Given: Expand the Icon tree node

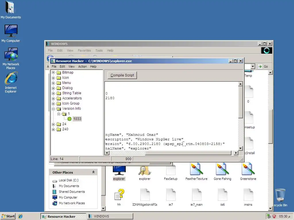Looking at the screenshot, I should (x=53, y=78).
